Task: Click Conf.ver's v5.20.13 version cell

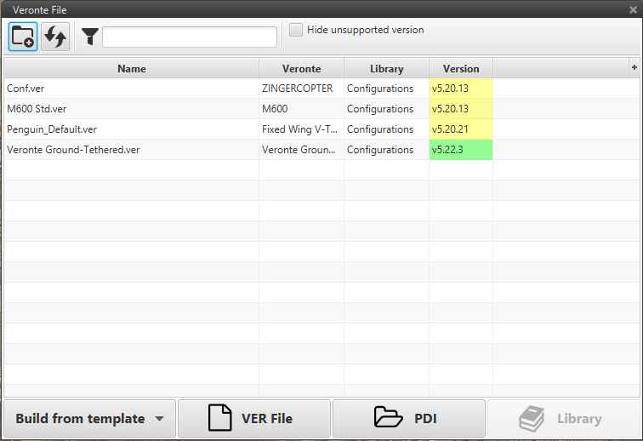Action: 461,89
